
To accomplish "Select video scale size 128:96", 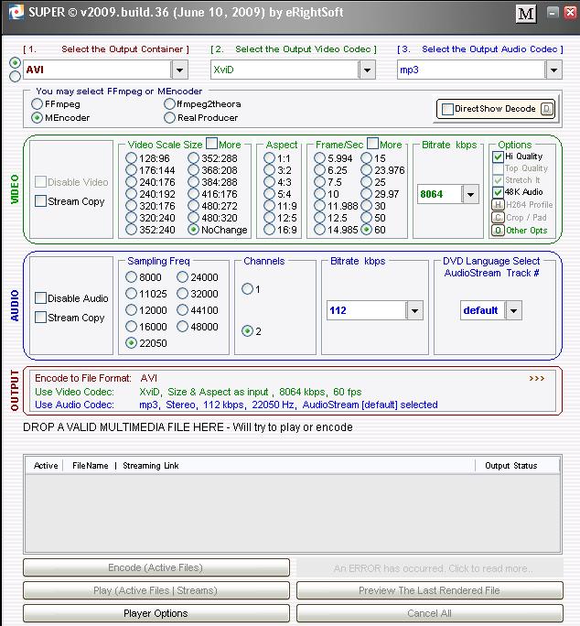I will point(131,158).
